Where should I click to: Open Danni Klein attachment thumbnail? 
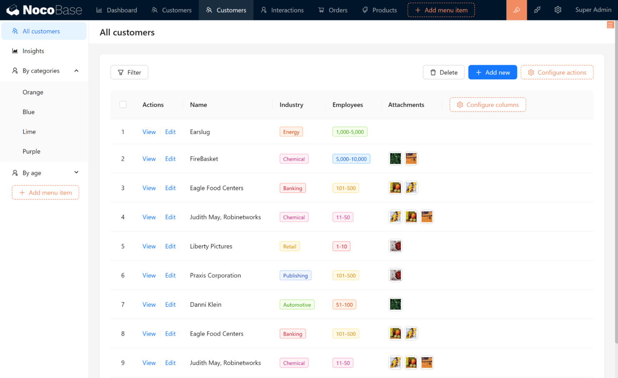coord(395,304)
